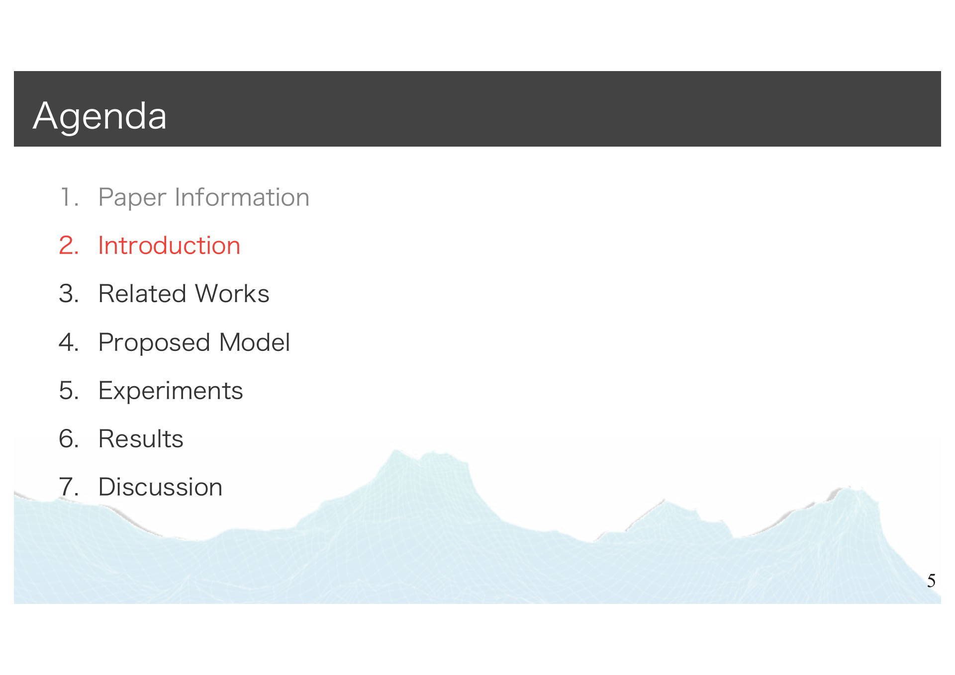
Task: Click the list numeral beside Experiments
Action: (69, 390)
